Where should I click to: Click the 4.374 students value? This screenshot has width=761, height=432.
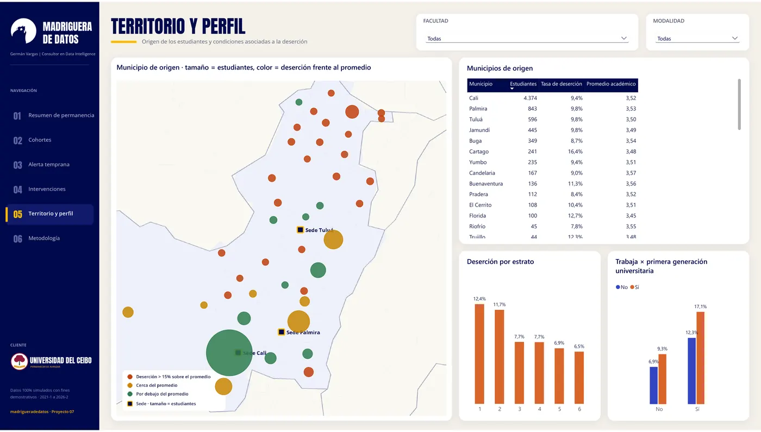click(x=530, y=98)
